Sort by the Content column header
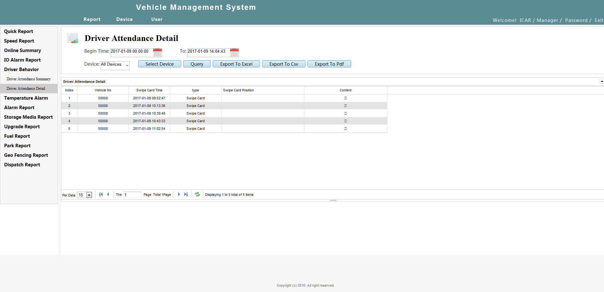Viewport: 604px width, 292px height. tap(346, 90)
